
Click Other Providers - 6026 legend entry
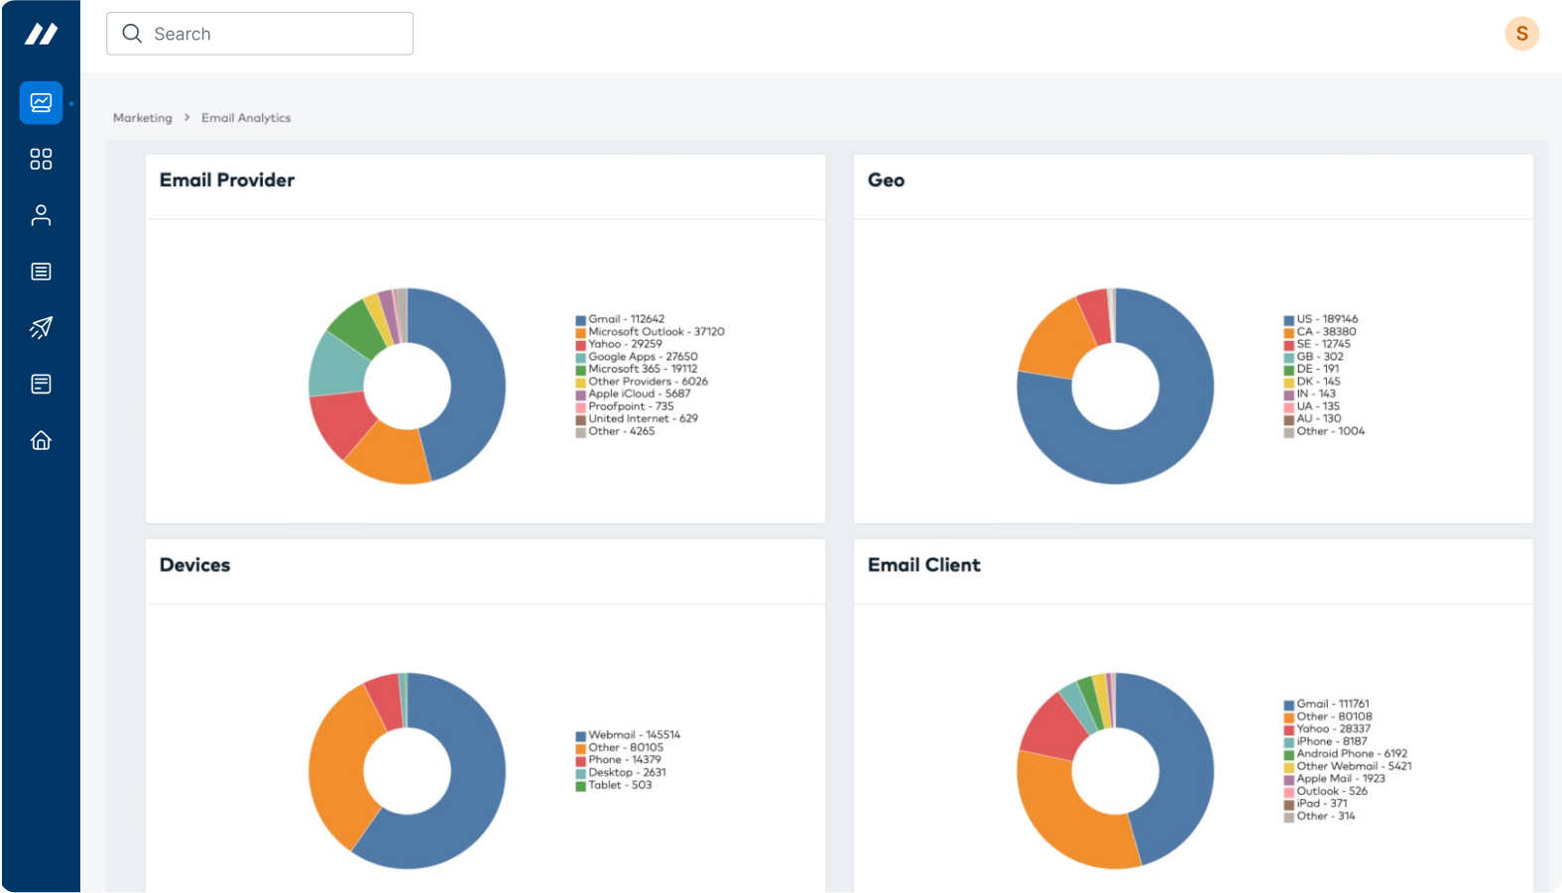[x=642, y=382]
